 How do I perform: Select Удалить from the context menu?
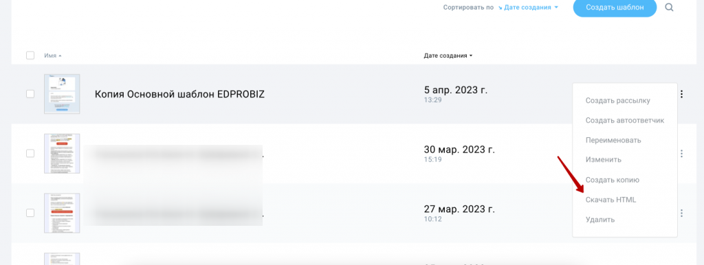click(599, 220)
